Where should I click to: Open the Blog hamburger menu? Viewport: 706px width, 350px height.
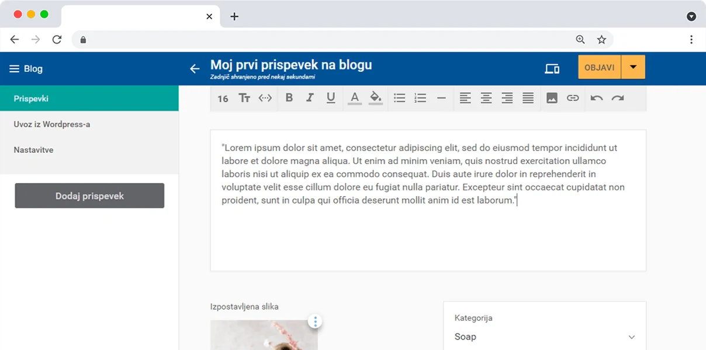click(15, 69)
